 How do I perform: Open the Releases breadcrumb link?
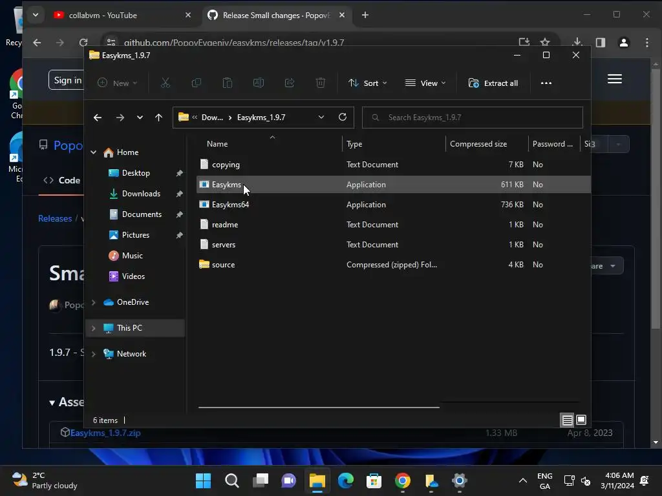pyautogui.click(x=55, y=218)
